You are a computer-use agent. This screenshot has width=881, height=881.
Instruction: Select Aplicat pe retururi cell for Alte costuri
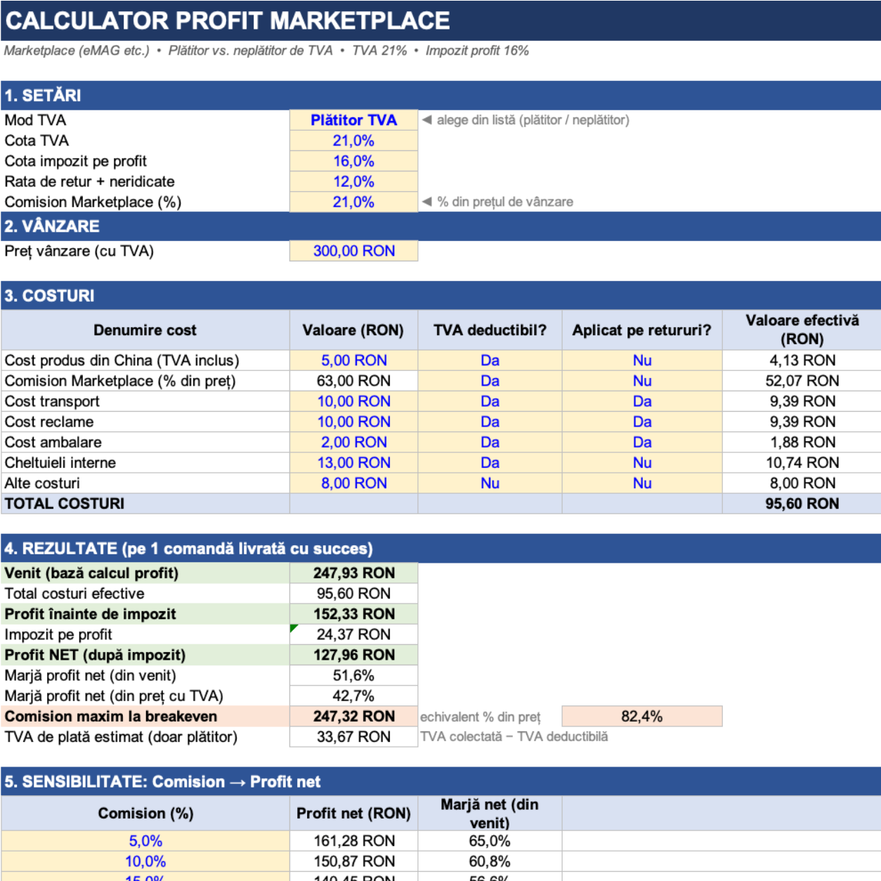pyautogui.click(x=642, y=483)
